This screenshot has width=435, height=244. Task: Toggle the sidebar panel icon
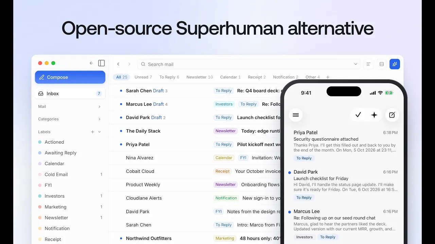[x=101, y=63]
